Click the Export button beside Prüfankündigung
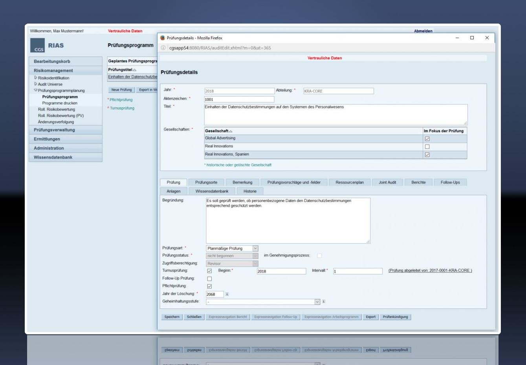 [371, 317]
